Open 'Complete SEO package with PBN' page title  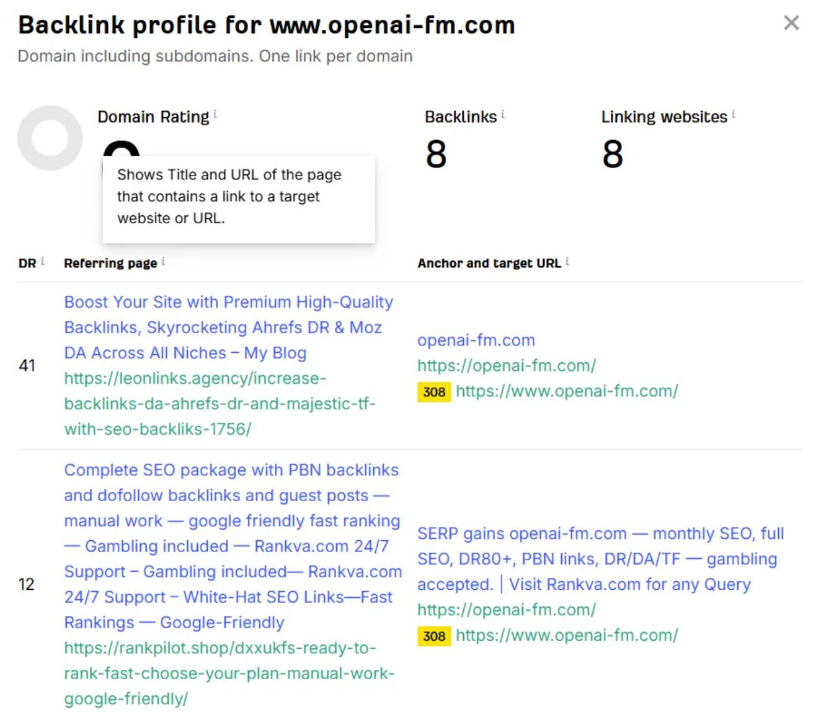coord(233,546)
